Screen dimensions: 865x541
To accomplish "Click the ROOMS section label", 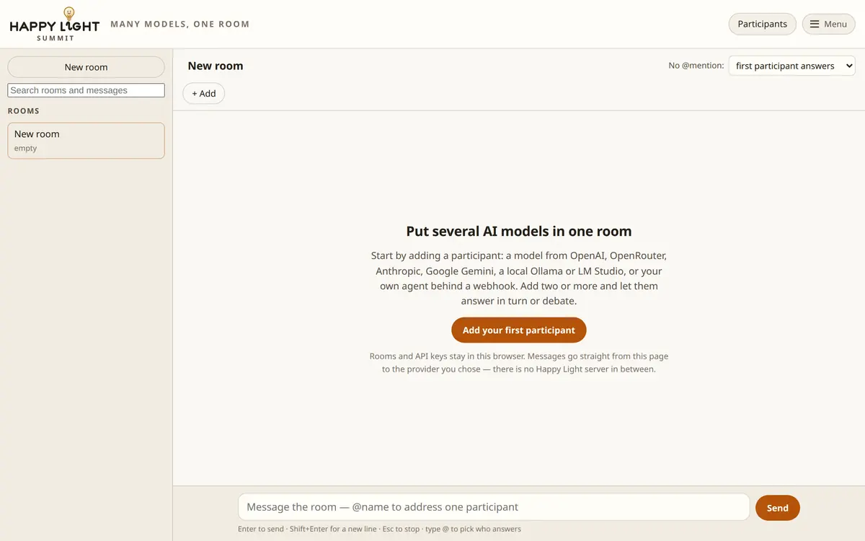I will pyautogui.click(x=24, y=111).
